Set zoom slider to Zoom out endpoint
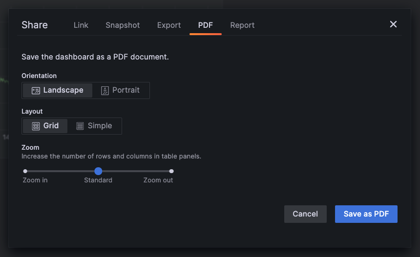The image size is (420, 257). [x=171, y=171]
